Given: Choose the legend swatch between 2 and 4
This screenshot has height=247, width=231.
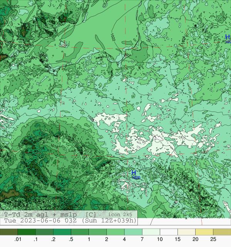Looking at the screenshot, I should coord(115,232).
